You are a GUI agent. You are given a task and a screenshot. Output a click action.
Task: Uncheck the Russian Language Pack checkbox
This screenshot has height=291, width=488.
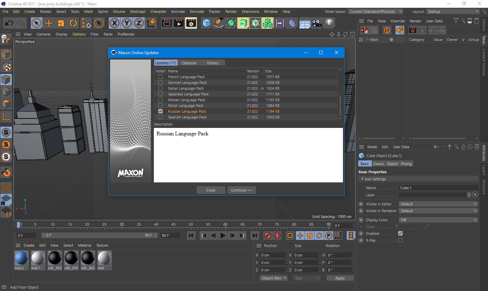click(x=160, y=111)
